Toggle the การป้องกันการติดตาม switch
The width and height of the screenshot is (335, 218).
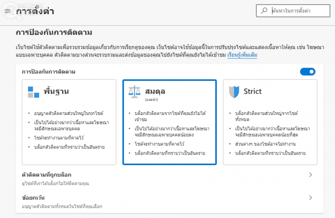[x=308, y=72]
